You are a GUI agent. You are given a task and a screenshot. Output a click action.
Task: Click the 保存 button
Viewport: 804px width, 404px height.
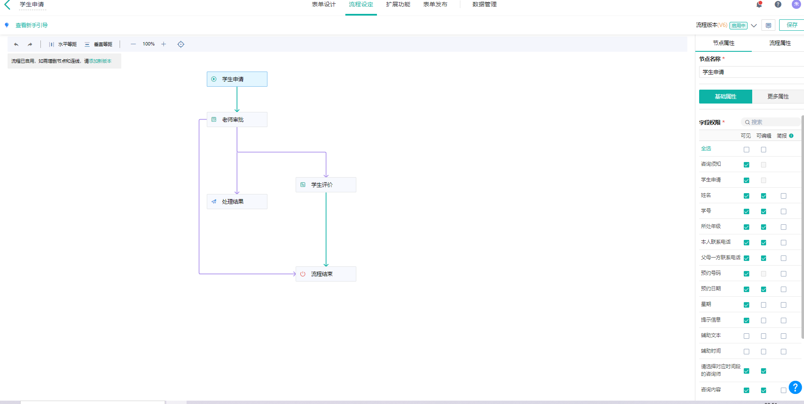coord(792,25)
